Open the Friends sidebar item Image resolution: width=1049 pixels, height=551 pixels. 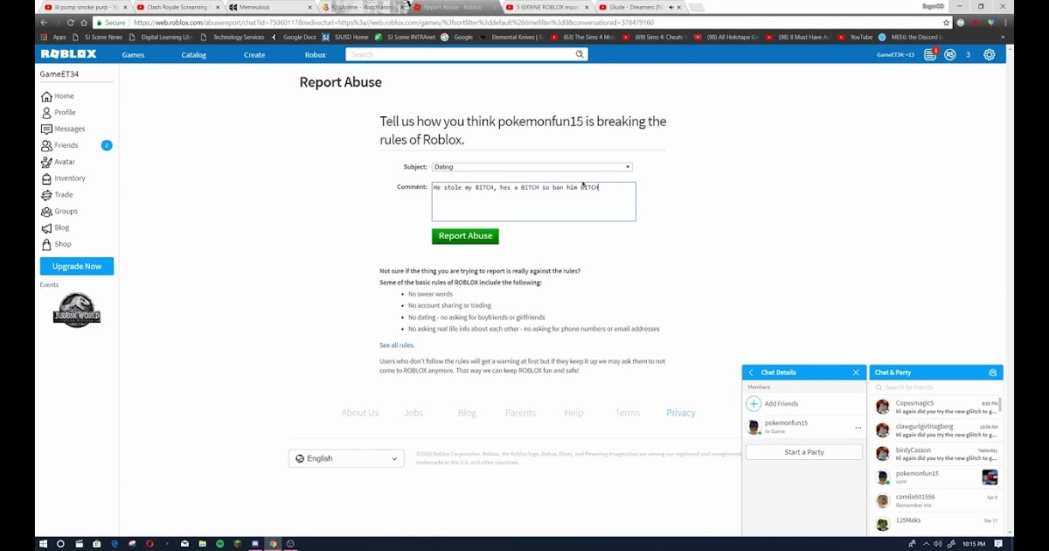click(77, 145)
